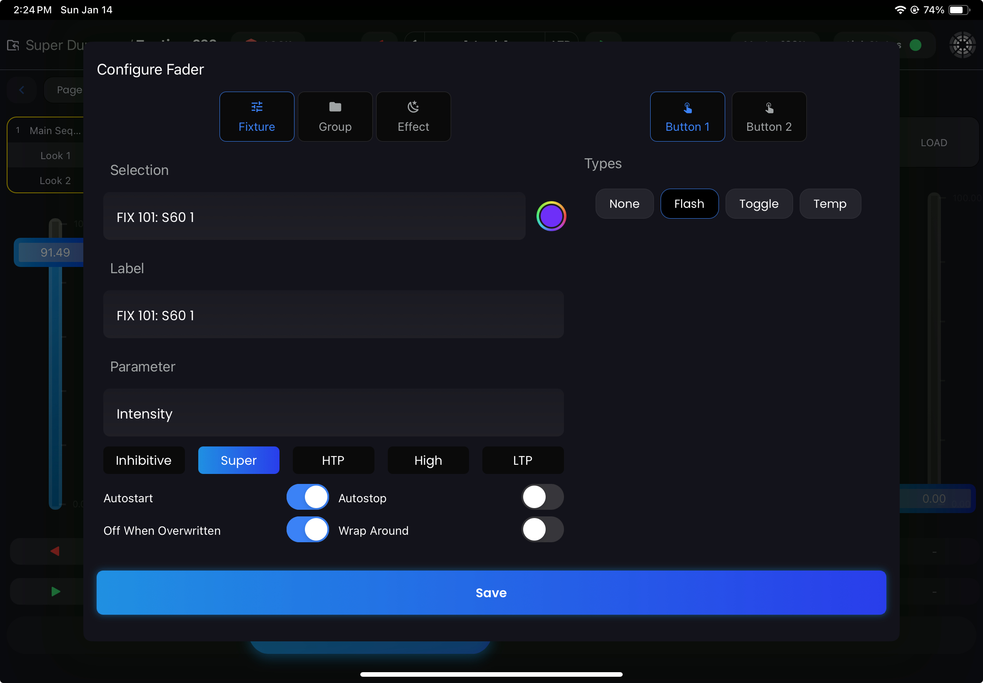This screenshot has height=683, width=983.
Task: Toggle the Wrap Around switch on
Action: point(541,531)
